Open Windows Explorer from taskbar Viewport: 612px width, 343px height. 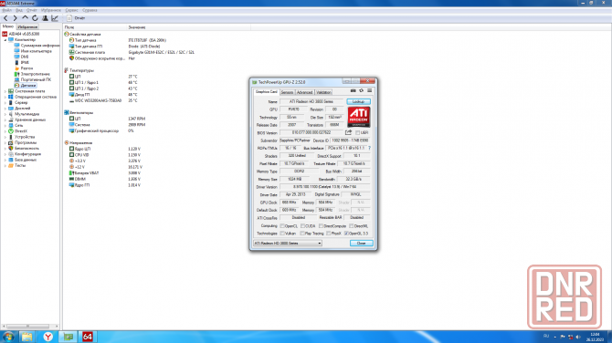click(26, 337)
